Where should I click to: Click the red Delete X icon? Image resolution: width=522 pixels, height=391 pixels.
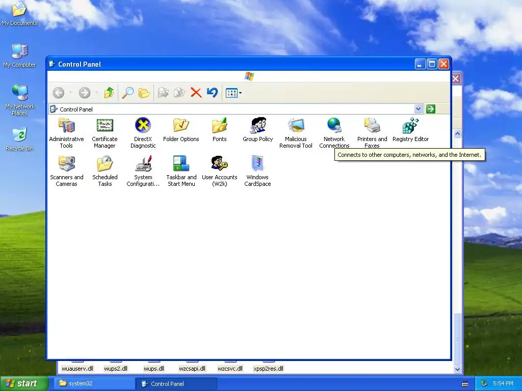tap(196, 93)
